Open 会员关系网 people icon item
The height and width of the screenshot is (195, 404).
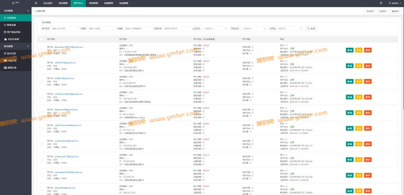pos(16,39)
